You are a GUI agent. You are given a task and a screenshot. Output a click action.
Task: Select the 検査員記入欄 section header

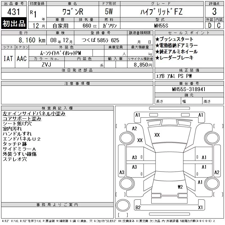57,108
